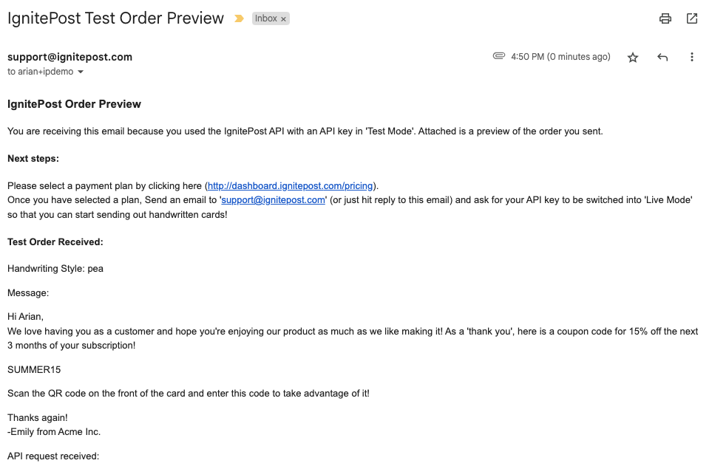Click the 'to arian+ipdemo' recipient text

(x=41, y=72)
